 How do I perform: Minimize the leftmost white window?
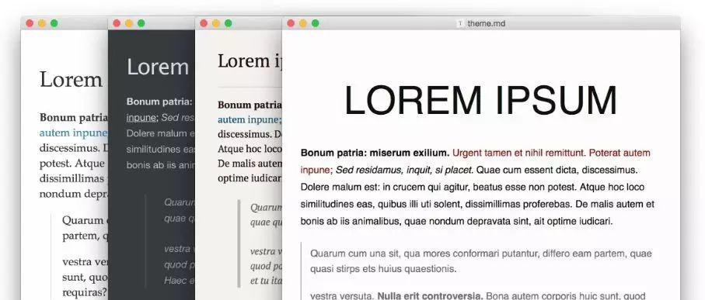42,23
